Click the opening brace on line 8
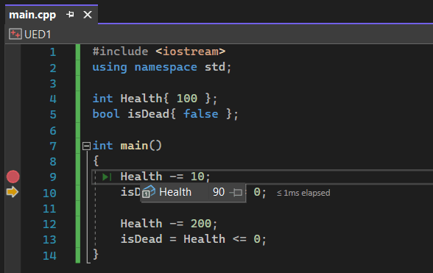433x273 pixels. pyautogui.click(x=96, y=160)
